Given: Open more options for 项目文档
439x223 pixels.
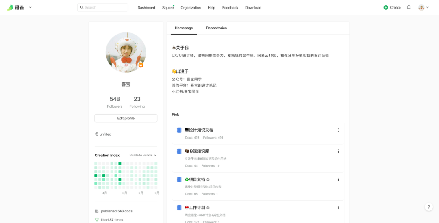Looking at the screenshot, I should pos(338,180).
